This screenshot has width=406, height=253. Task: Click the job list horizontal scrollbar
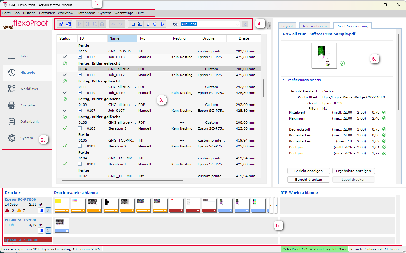pos(122,180)
